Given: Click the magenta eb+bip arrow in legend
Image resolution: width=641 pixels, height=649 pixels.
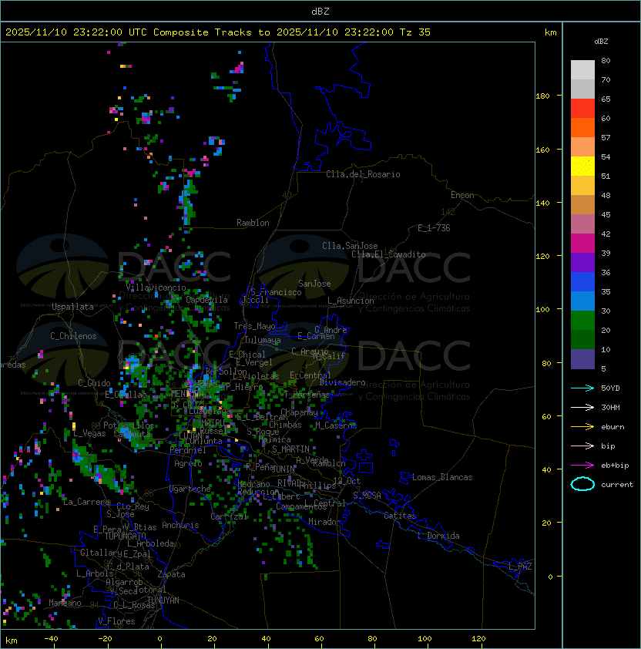Looking at the screenshot, I should point(582,466).
